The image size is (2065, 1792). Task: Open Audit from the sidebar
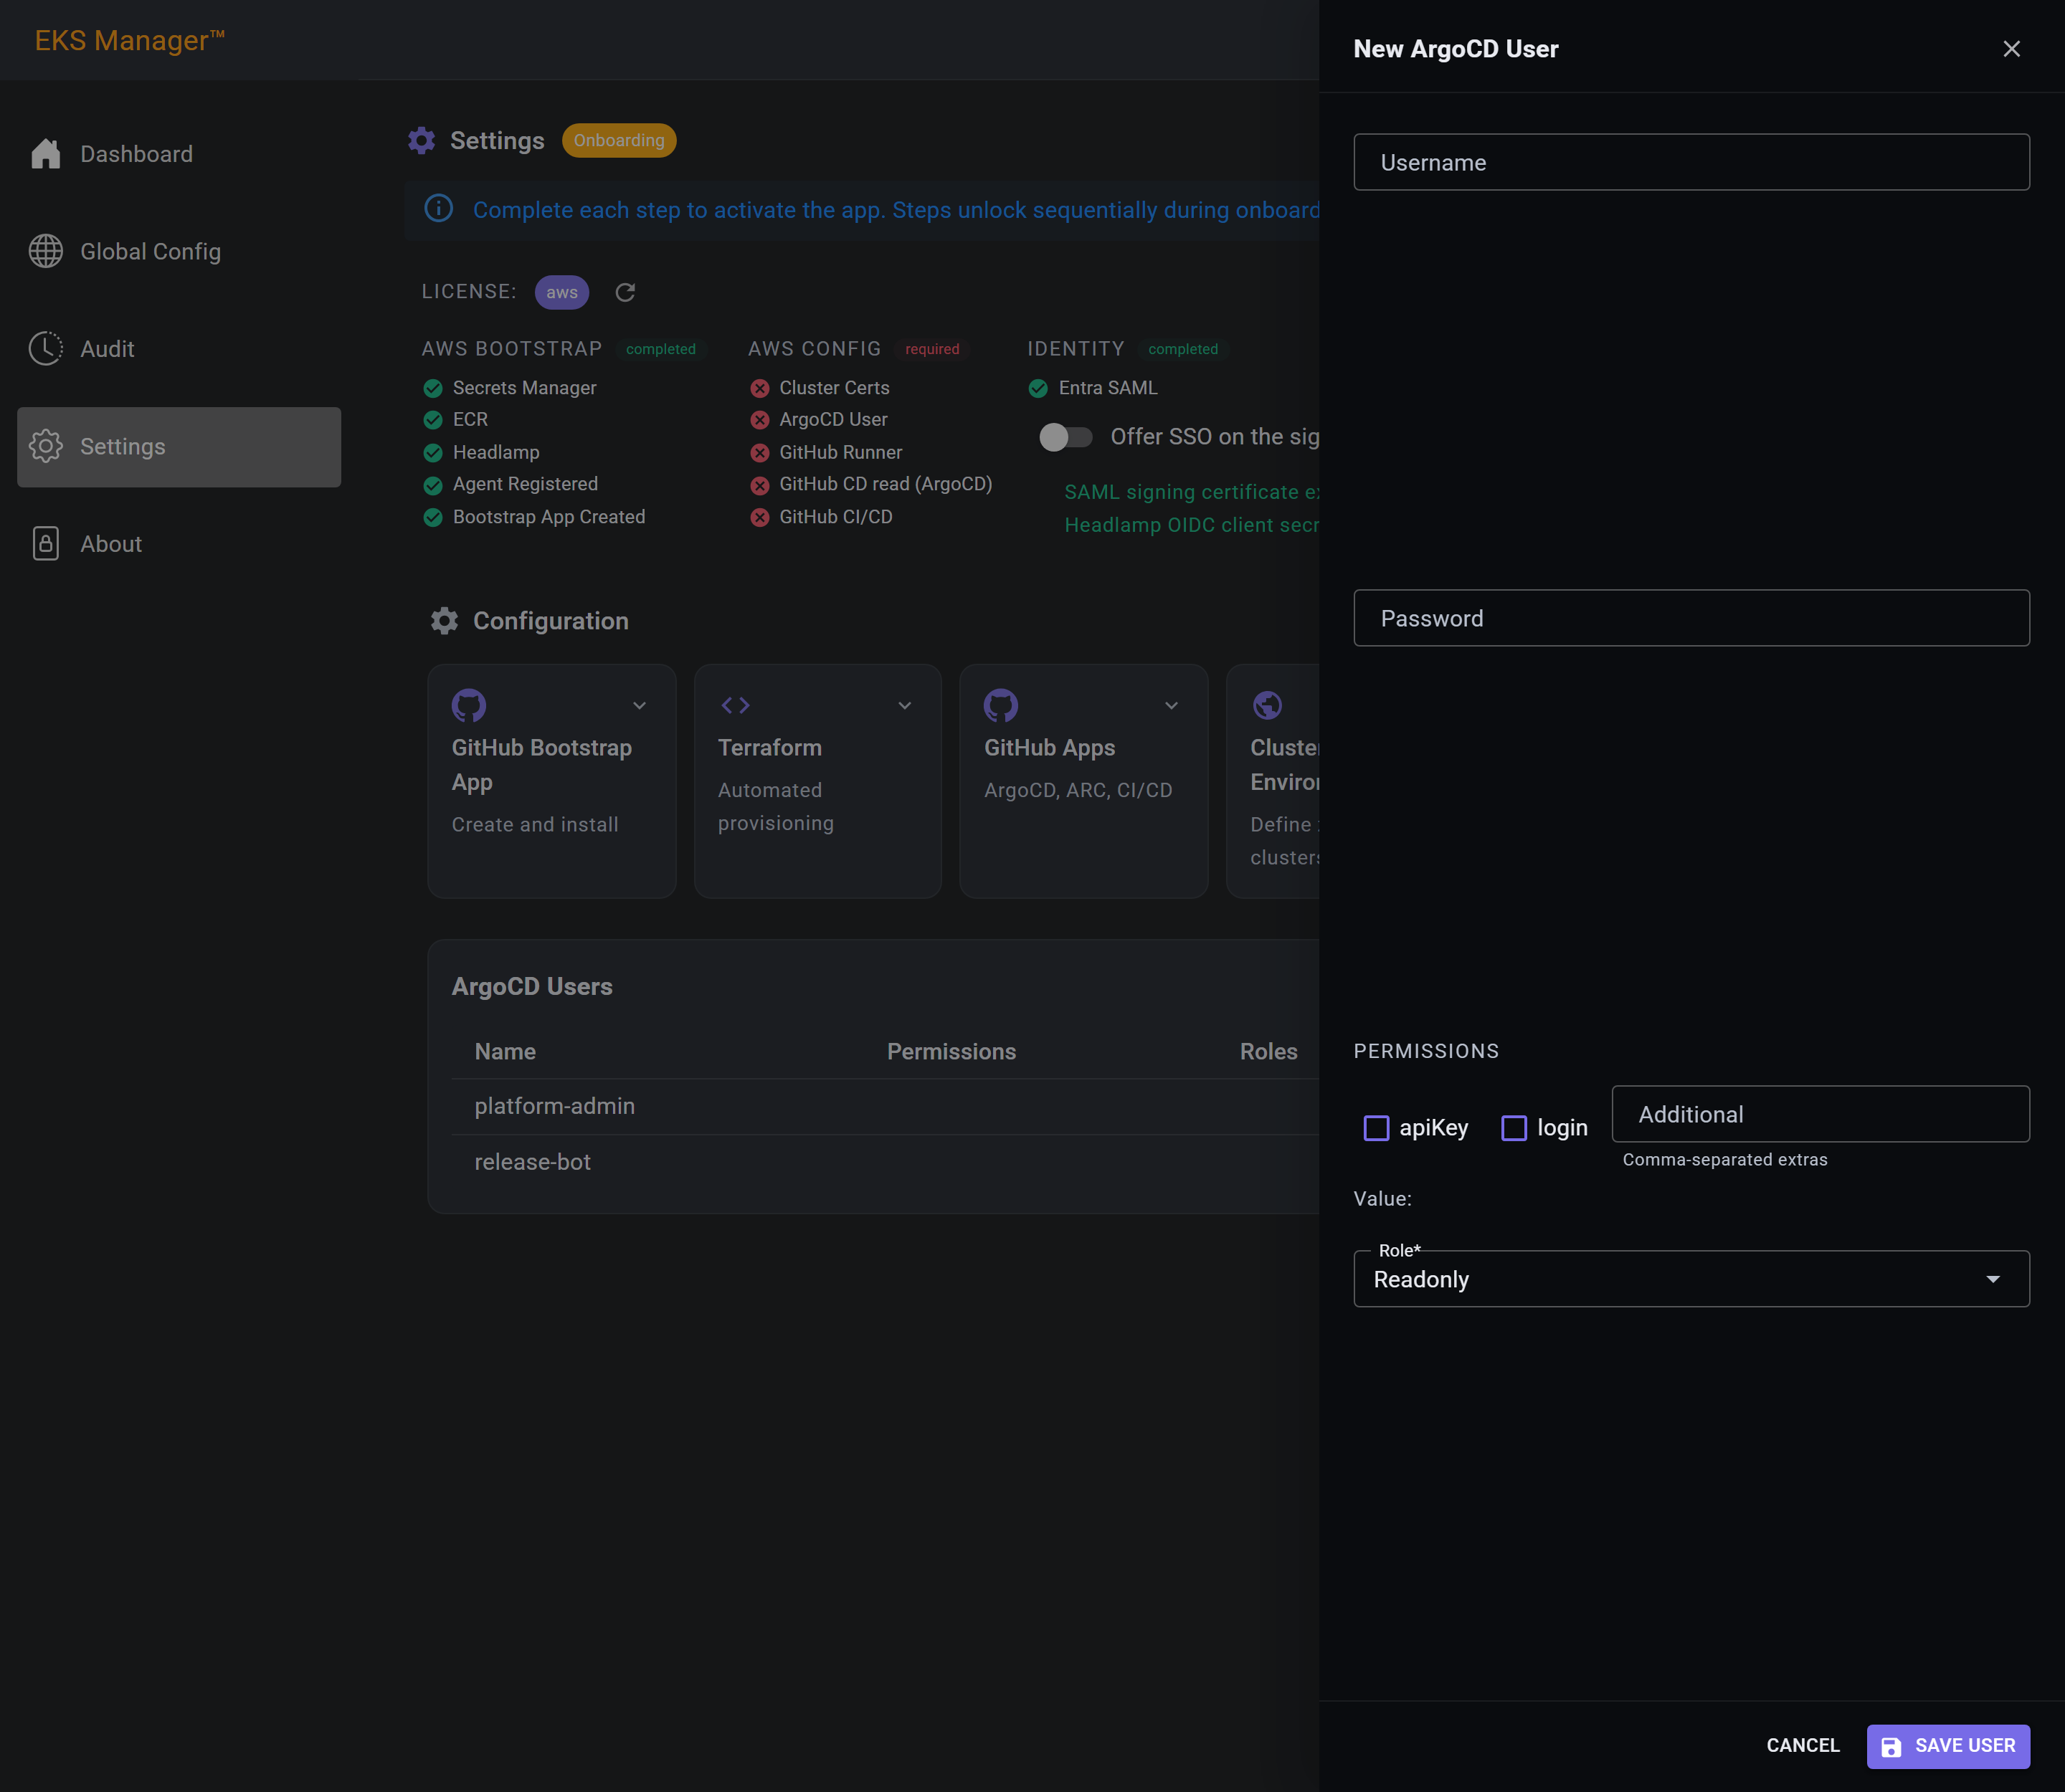click(179, 348)
